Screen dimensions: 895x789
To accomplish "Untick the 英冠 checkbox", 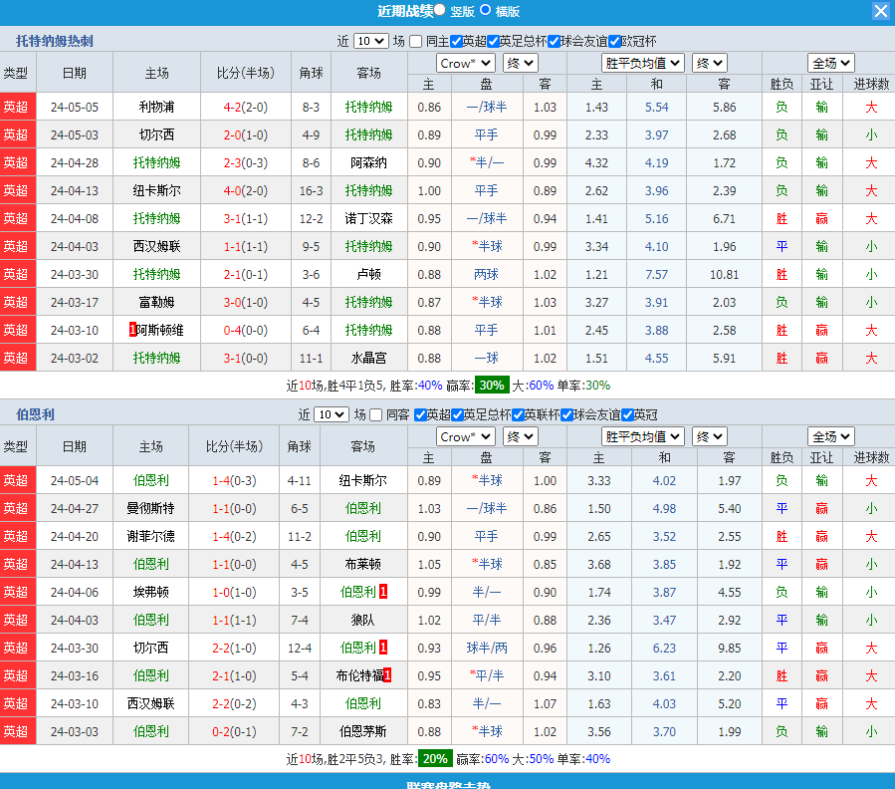I will tap(627, 414).
